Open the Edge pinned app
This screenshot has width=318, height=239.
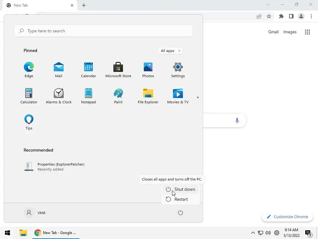pos(29,70)
